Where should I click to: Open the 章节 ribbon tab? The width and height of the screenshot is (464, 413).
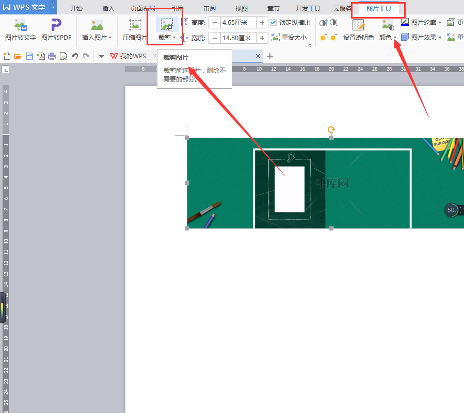coord(273,9)
